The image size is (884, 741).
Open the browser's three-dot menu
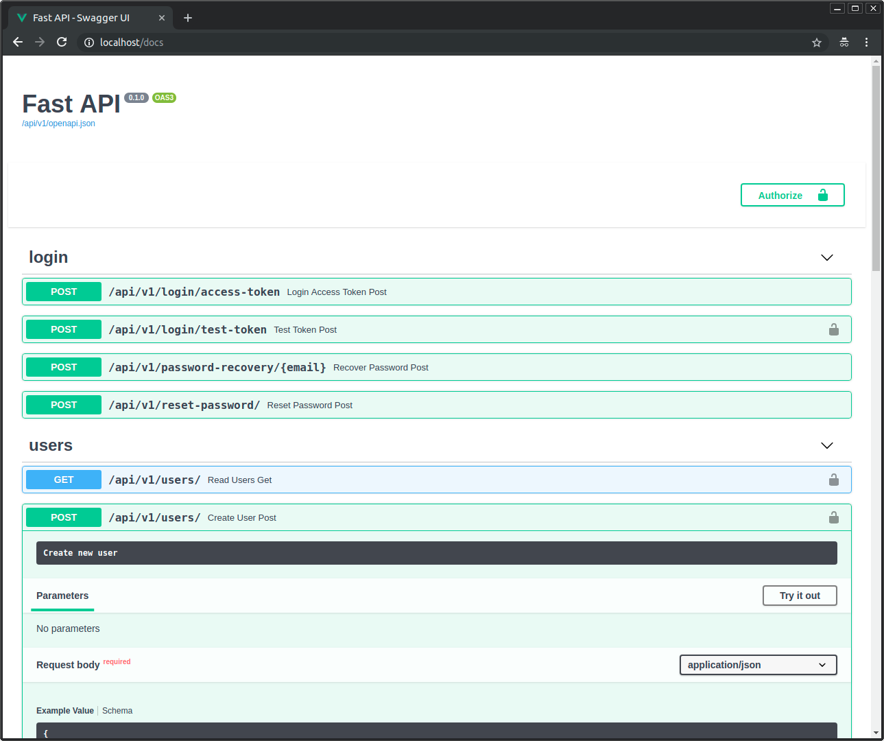coord(867,42)
